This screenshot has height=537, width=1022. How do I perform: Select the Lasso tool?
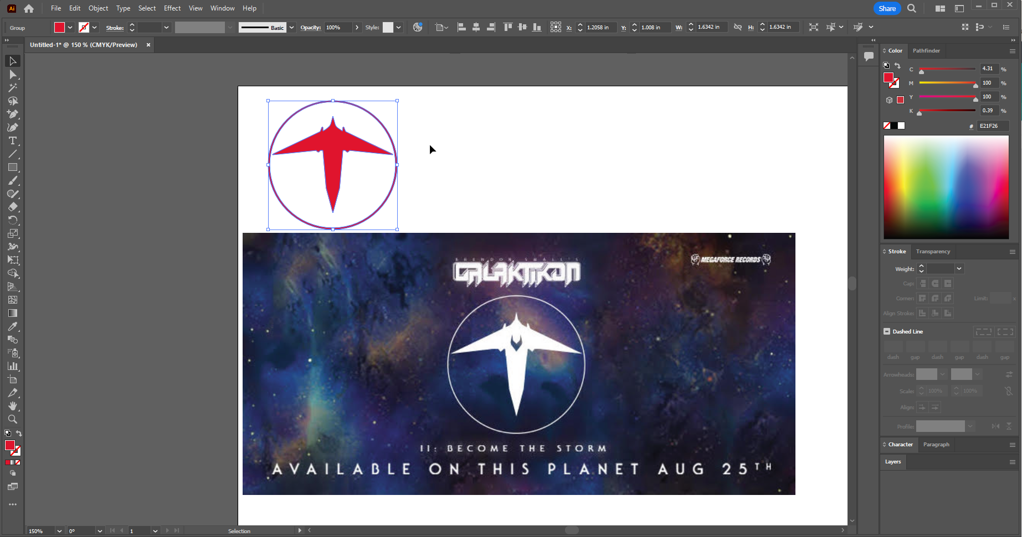(13, 101)
